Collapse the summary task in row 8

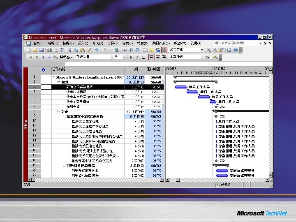(59, 111)
